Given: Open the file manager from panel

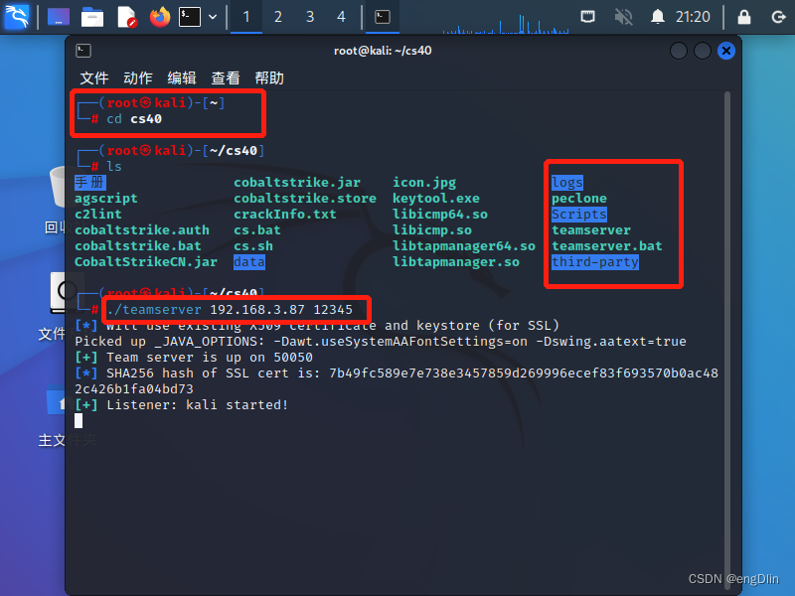Looking at the screenshot, I should 92,17.
